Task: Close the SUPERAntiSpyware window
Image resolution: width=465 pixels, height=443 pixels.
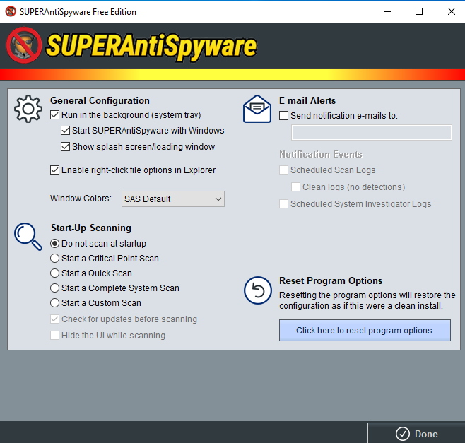Action: [451, 11]
